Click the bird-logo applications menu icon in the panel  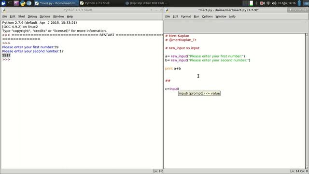pos(3,3)
